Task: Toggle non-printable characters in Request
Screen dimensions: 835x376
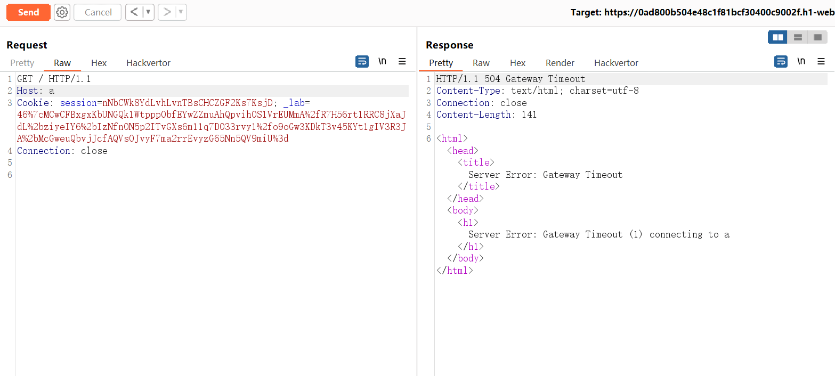Action: pyautogui.click(x=382, y=61)
